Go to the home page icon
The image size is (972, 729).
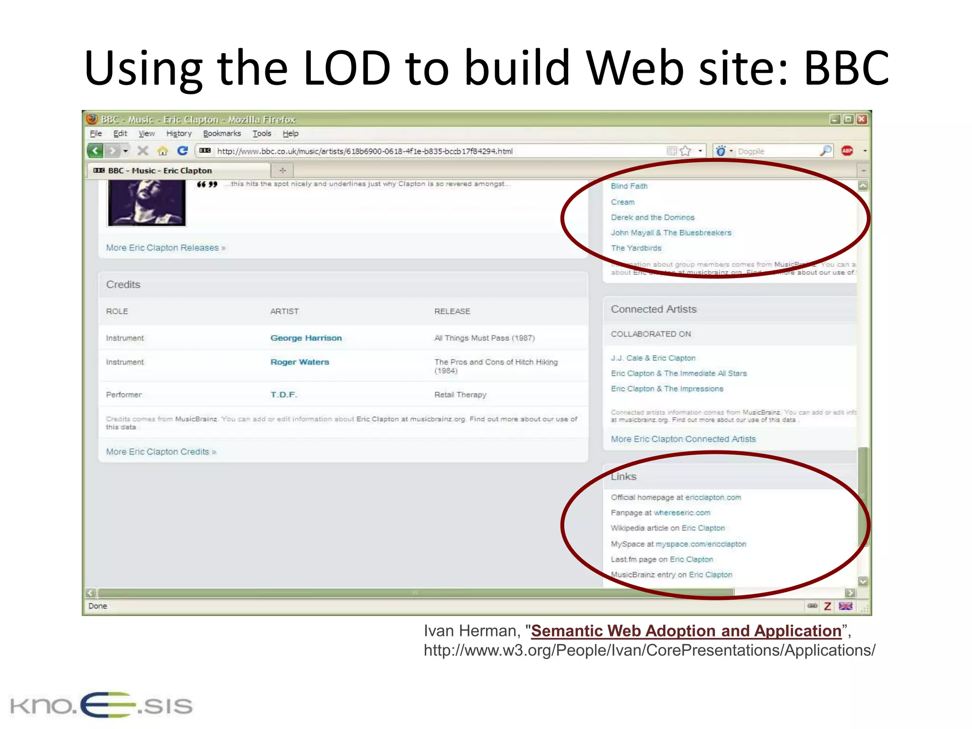click(163, 151)
